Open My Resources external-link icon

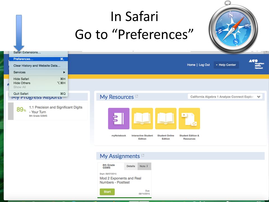pos(136,96)
